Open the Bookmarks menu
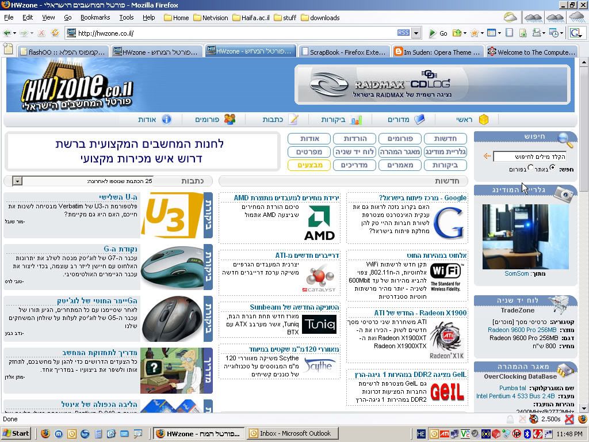The image size is (589, 442). 95,17
